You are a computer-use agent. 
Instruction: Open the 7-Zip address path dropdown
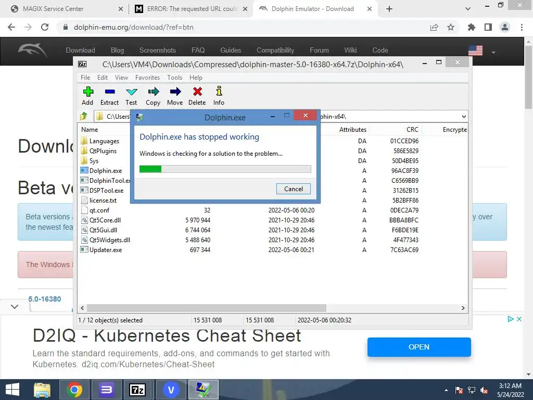pos(464,117)
